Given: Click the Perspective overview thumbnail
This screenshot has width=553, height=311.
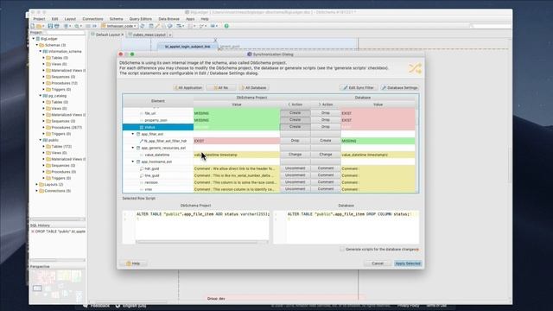Looking at the screenshot, I should pos(57,286).
